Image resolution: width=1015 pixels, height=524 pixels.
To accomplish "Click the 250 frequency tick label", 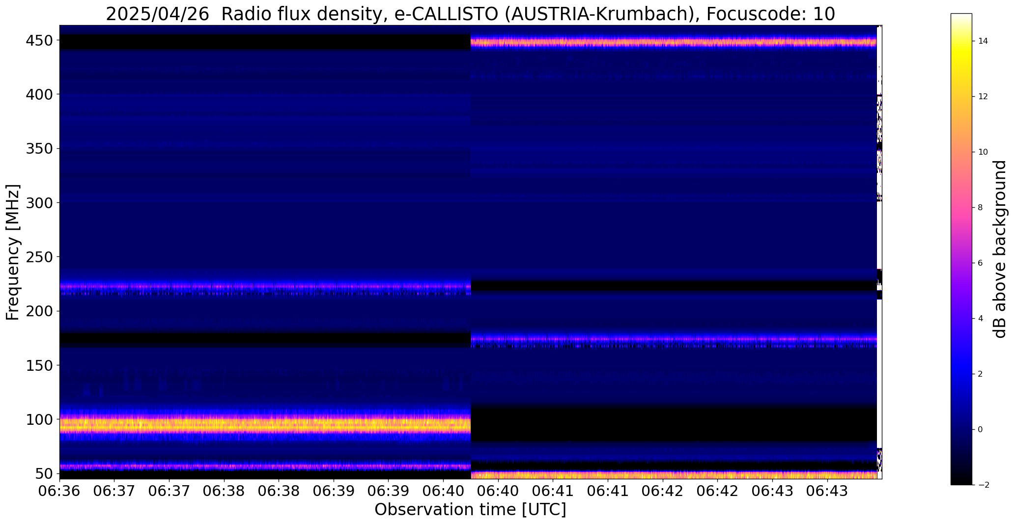I will [x=39, y=257].
